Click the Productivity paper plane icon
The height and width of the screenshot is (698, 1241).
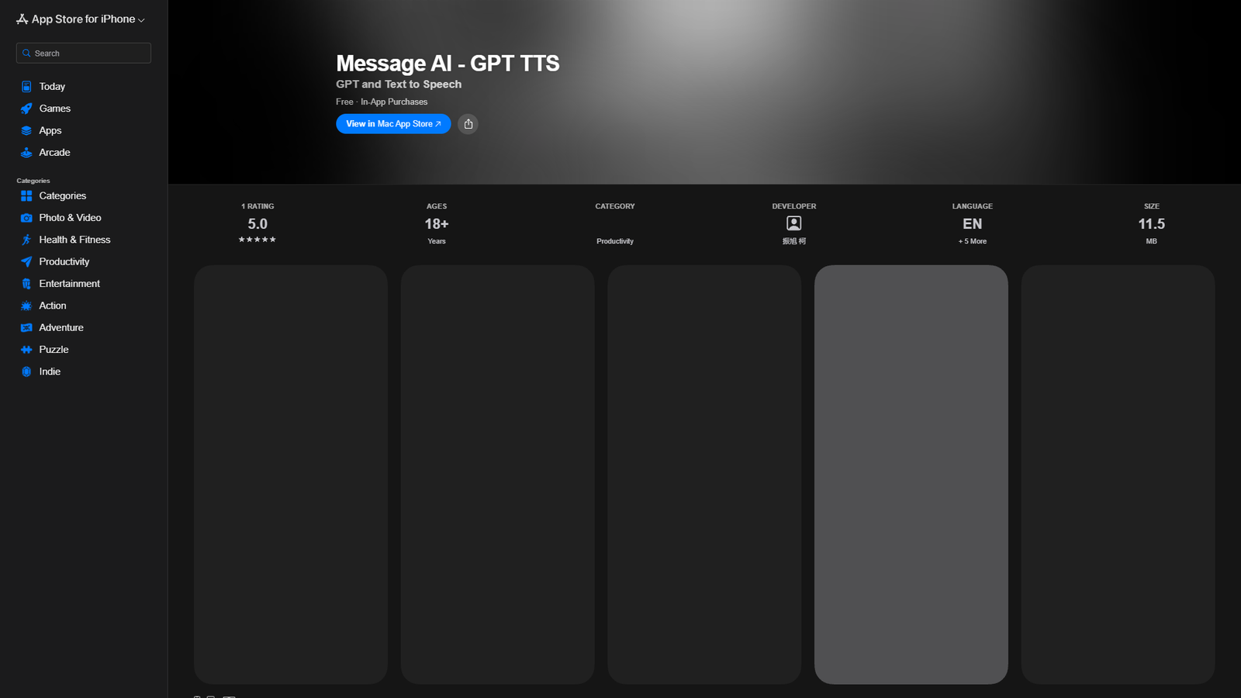26,262
